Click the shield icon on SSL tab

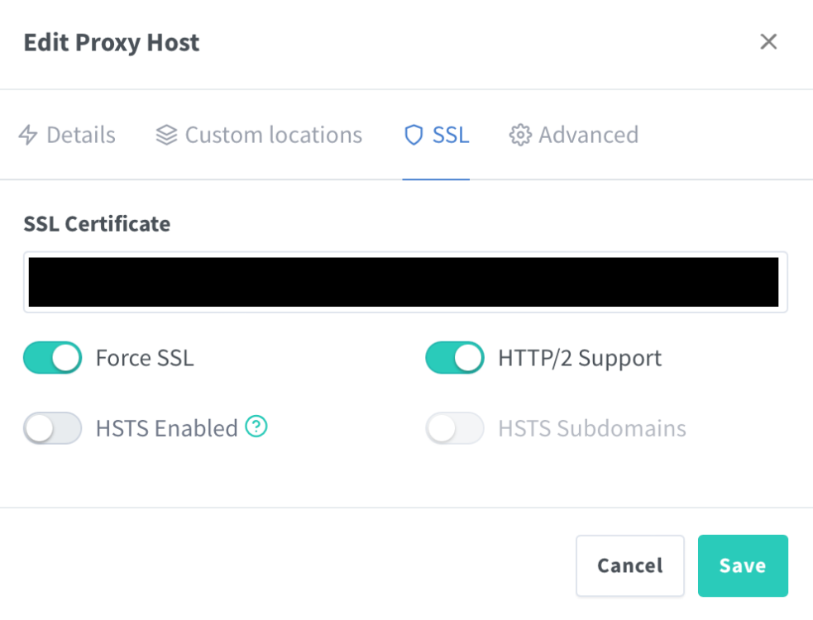(414, 135)
